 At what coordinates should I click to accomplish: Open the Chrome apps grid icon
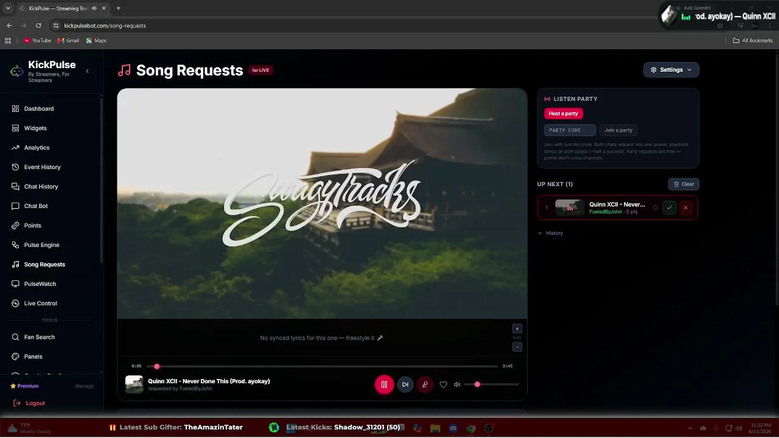[8, 41]
